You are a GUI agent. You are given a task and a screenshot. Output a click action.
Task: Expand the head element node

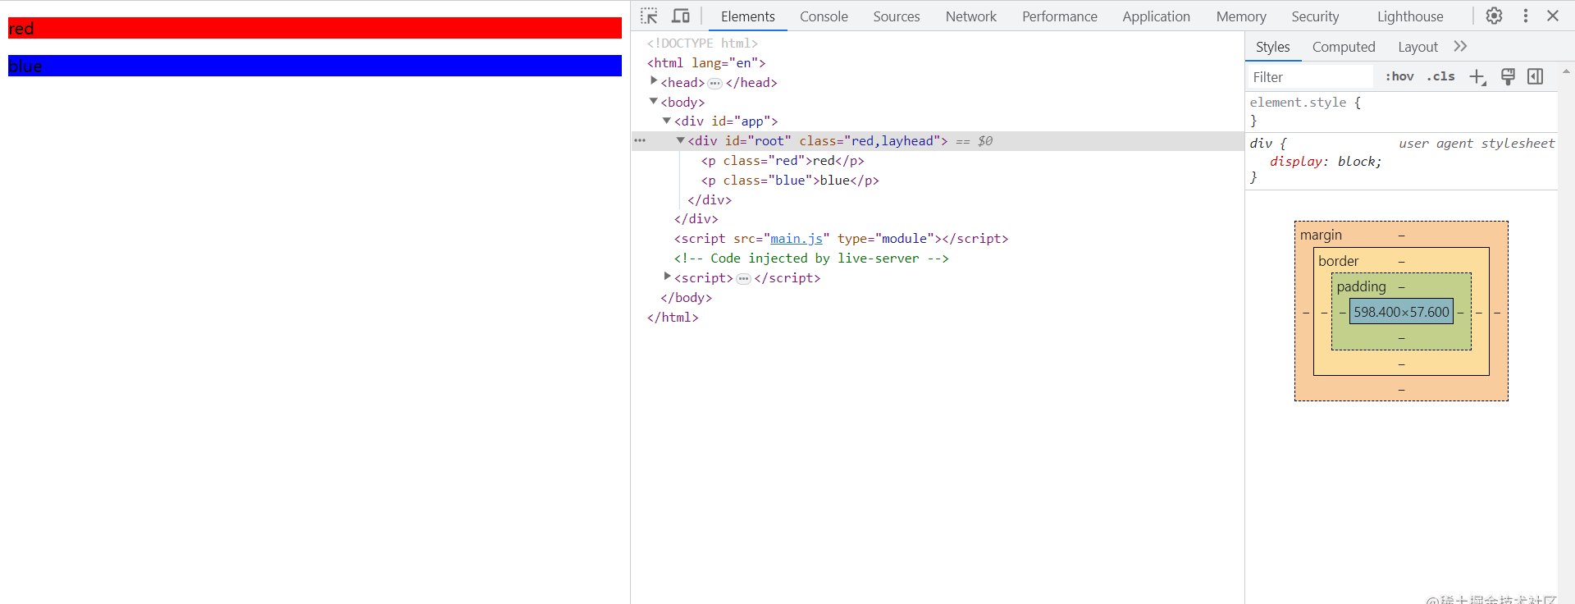point(654,81)
